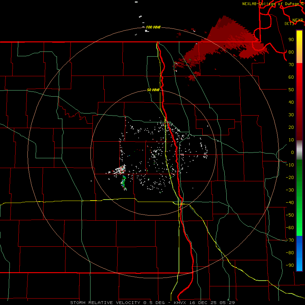Click the positive 50 scale value

pos(291,90)
